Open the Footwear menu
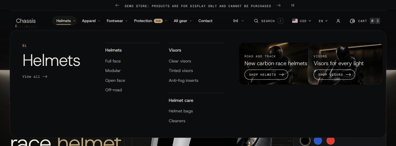This screenshot has height=146, width=396. 117,21
